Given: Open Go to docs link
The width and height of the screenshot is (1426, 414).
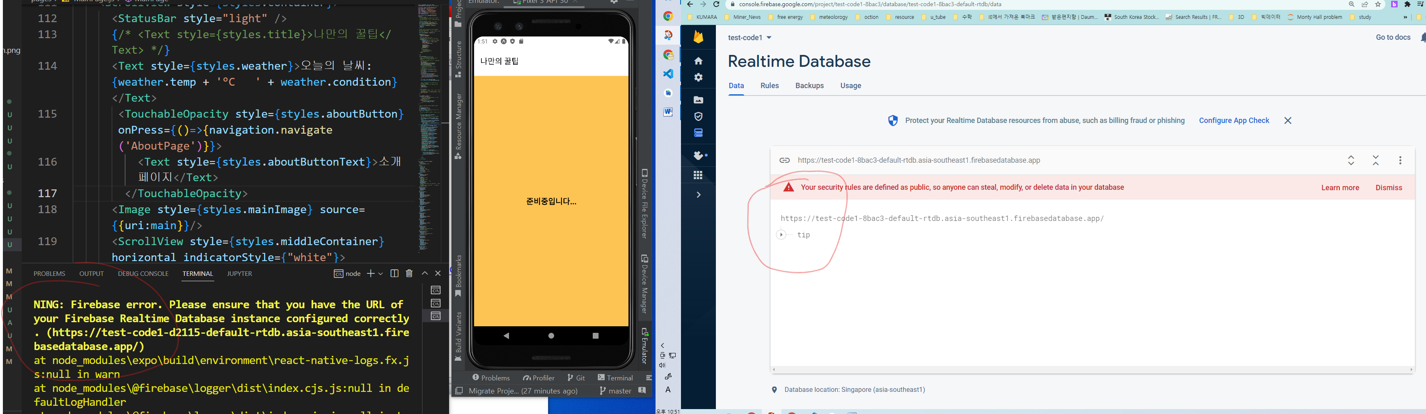Looking at the screenshot, I should pyautogui.click(x=1393, y=38).
